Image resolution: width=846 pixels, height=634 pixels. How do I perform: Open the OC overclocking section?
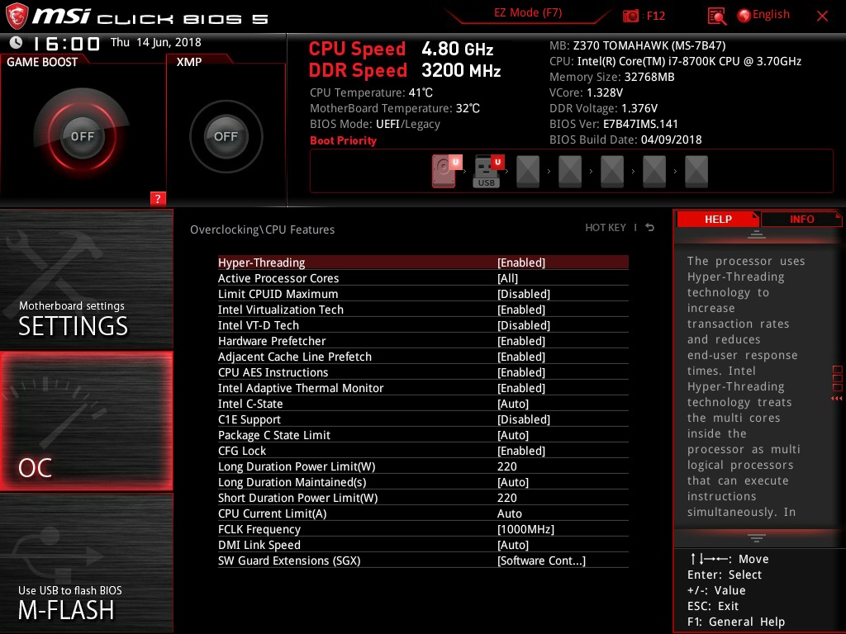point(86,421)
